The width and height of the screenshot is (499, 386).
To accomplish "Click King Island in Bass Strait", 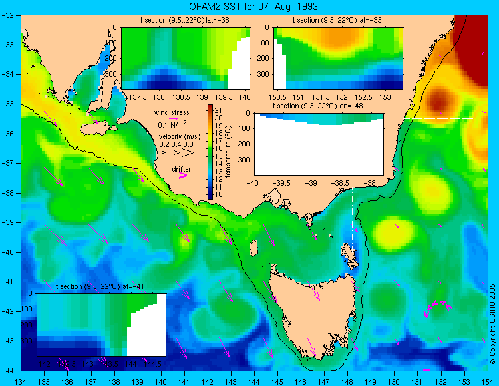I will [x=253, y=248].
